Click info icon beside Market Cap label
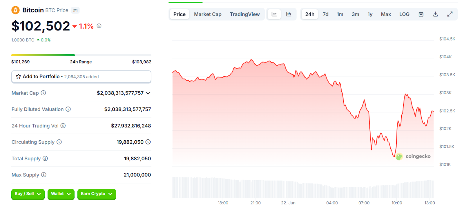This screenshot has width=464, height=206. point(43,93)
